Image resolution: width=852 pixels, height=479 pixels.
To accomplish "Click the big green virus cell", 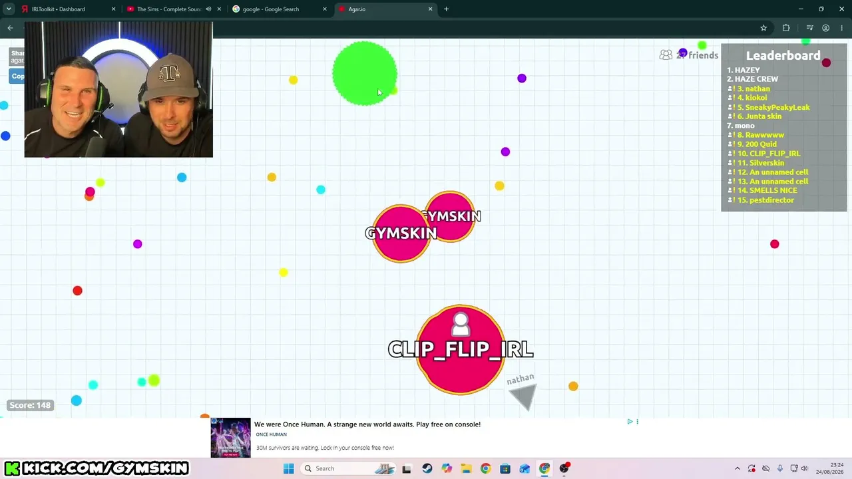I will click(365, 73).
